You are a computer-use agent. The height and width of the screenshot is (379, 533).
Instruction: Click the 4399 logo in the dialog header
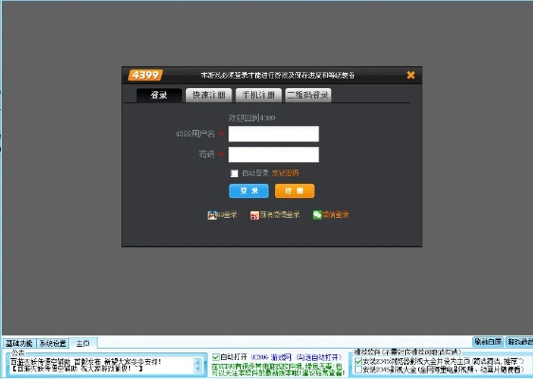145,75
